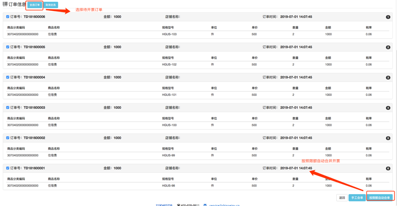
Task: Click 金额 1000 header of order TD181600003
Action: click(112, 108)
